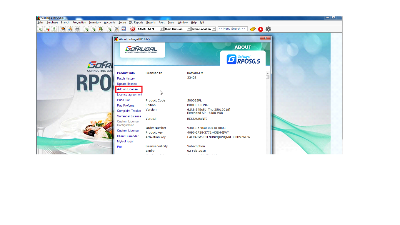Click the red power button icon
This screenshot has width=400, height=225.
[133, 29]
